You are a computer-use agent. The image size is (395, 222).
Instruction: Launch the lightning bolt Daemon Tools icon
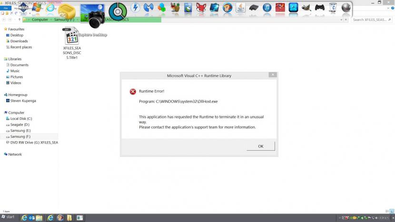pyautogui.click(x=135, y=8)
